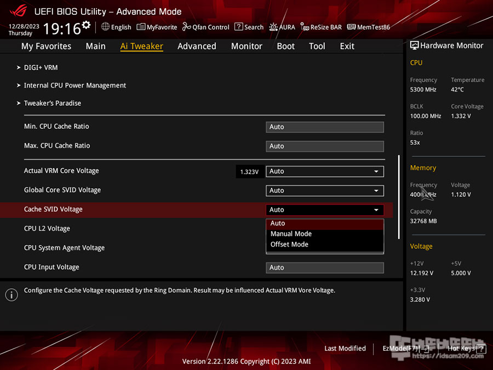Switch to Boot tab
Viewport: 493px width, 370px height.
pyautogui.click(x=285, y=46)
